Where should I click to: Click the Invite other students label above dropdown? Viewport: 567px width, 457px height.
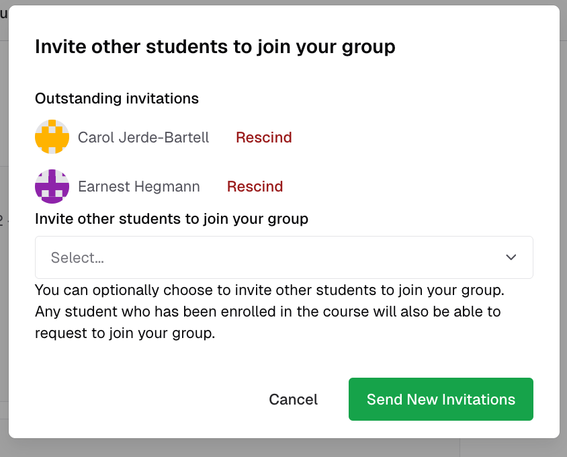tap(171, 218)
